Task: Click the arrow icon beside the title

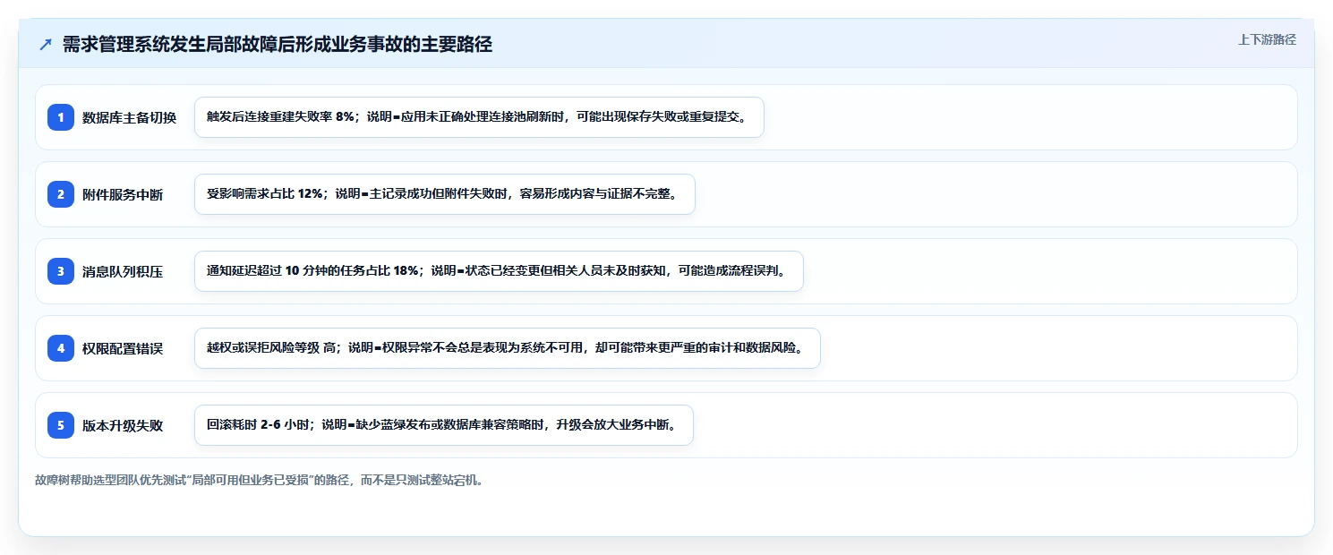Action: (x=46, y=45)
